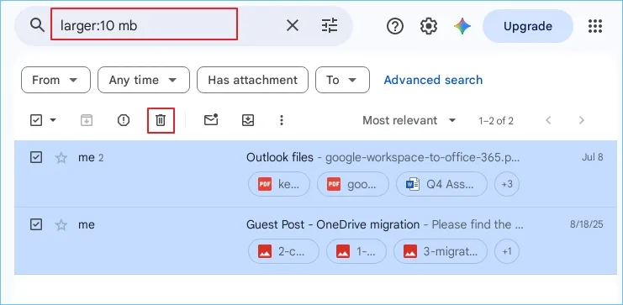
Task: Click the Advanced search link
Action: click(433, 80)
